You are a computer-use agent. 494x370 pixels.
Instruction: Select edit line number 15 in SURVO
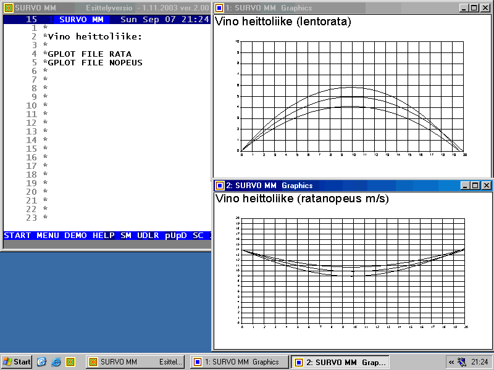point(31,149)
